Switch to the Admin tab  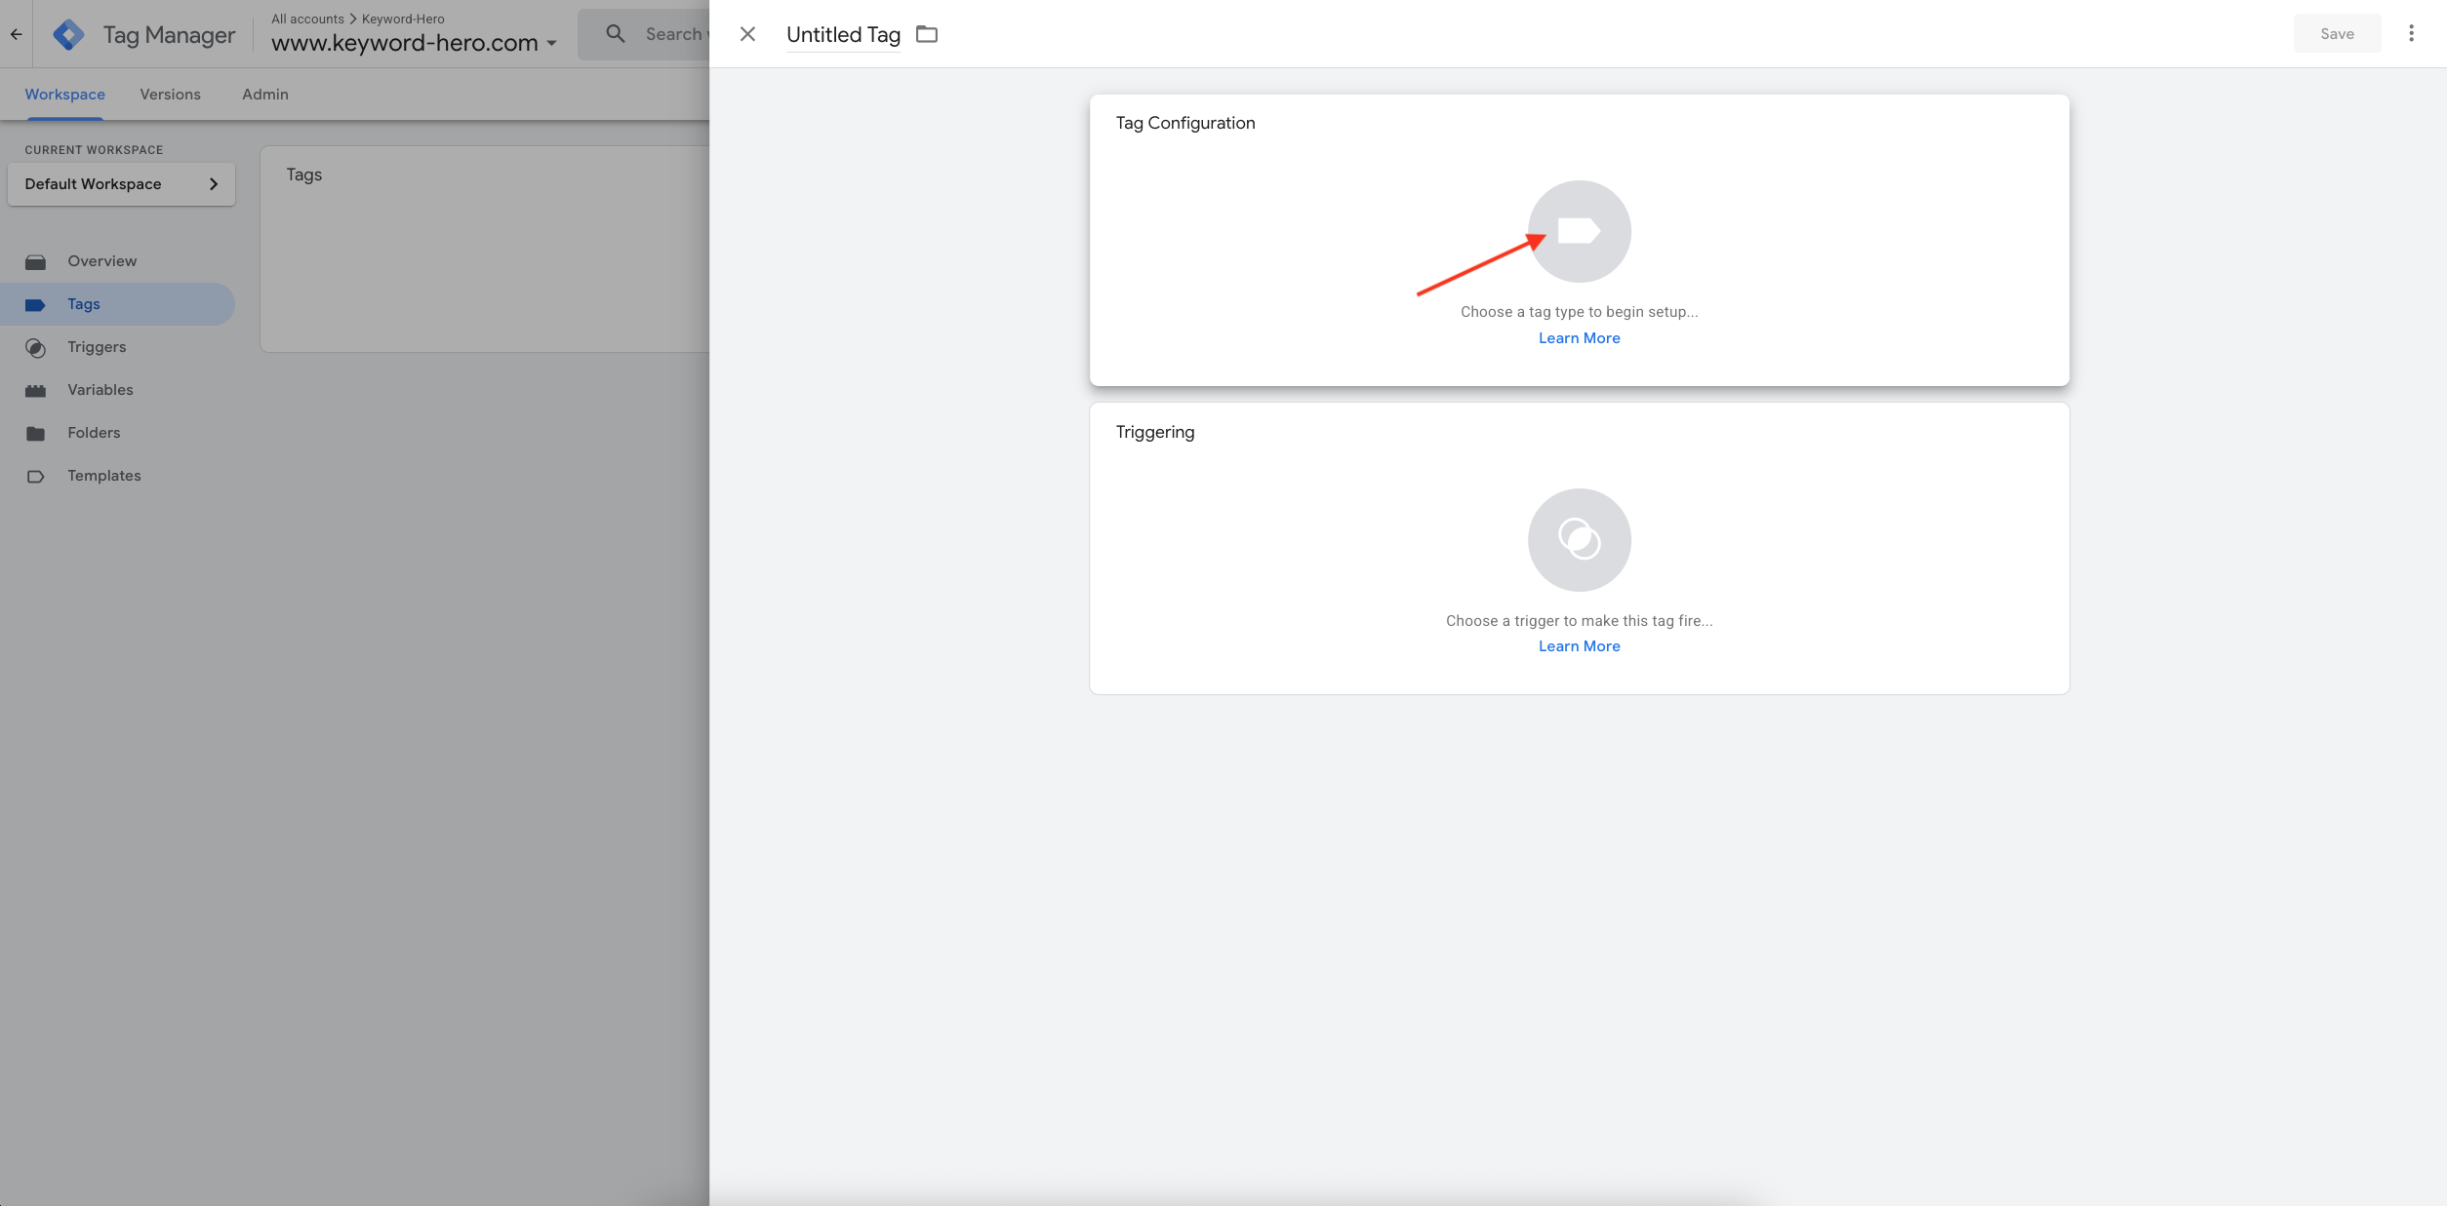click(265, 95)
